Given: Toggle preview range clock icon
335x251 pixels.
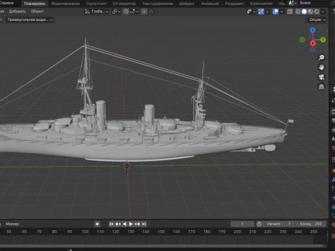Looking at the screenshot, I should [259, 224].
